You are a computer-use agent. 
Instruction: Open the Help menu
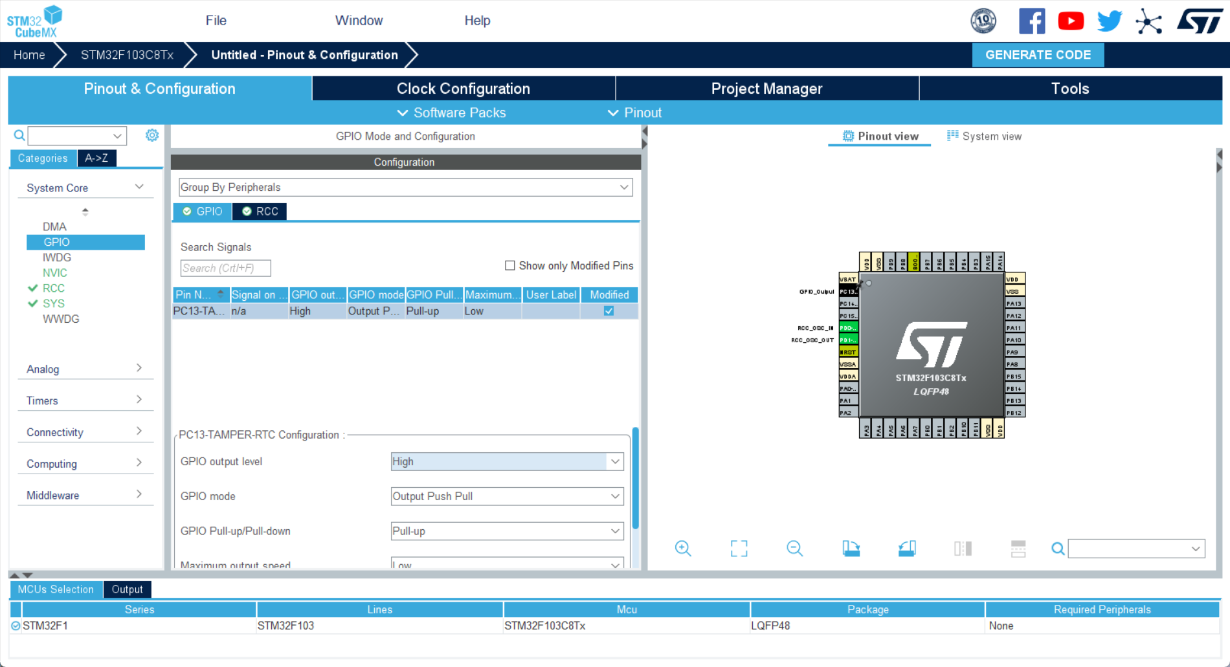[478, 21]
